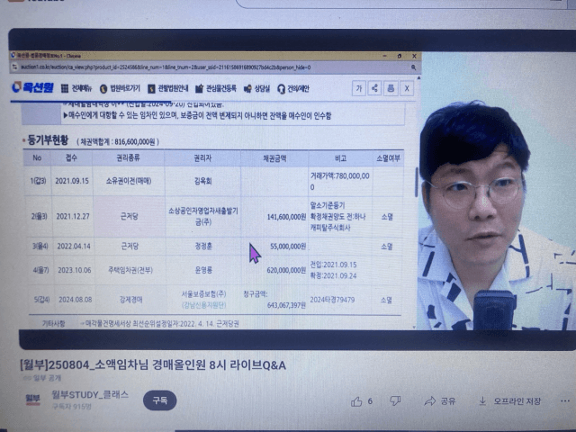Open the 월부STUDY_클래스 channel name
576x432 pixels.
pos(90,395)
